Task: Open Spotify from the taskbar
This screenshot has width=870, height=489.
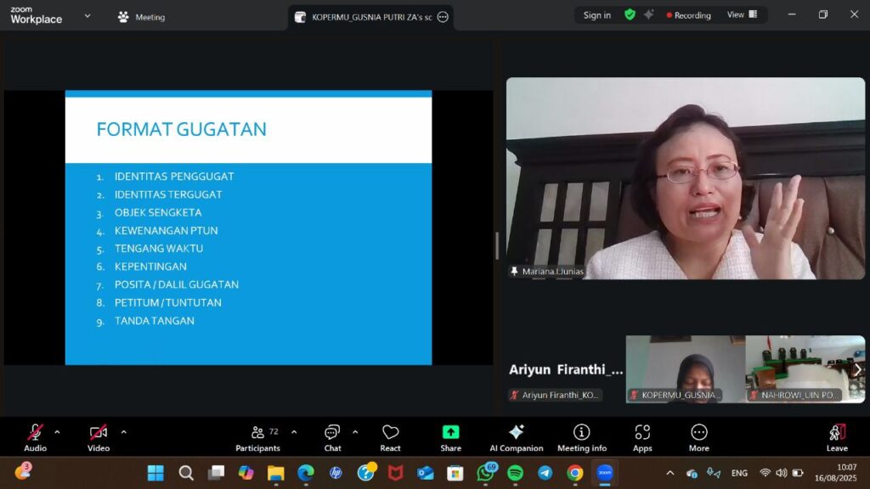Action: (x=516, y=473)
